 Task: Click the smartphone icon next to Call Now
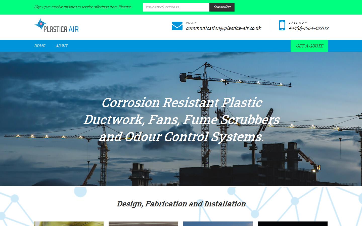(282, 25)
